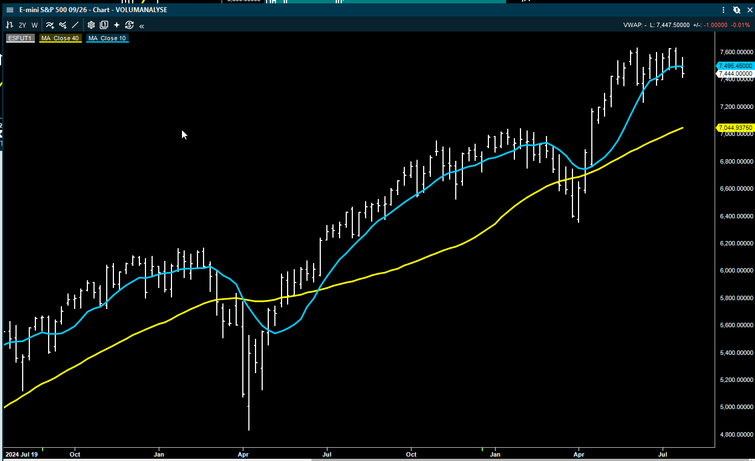Click the currency refresh dollar icon

129,25
